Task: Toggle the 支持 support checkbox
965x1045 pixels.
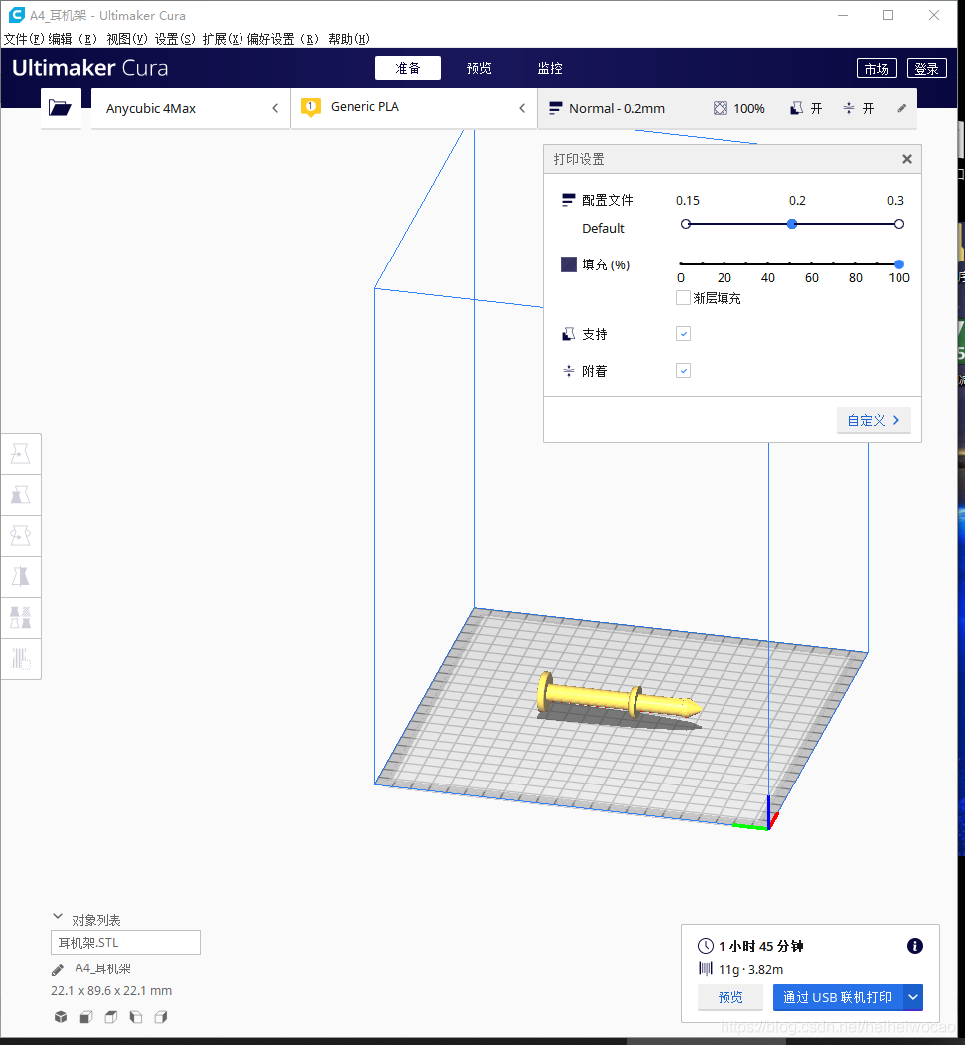Action: [684, 334]
